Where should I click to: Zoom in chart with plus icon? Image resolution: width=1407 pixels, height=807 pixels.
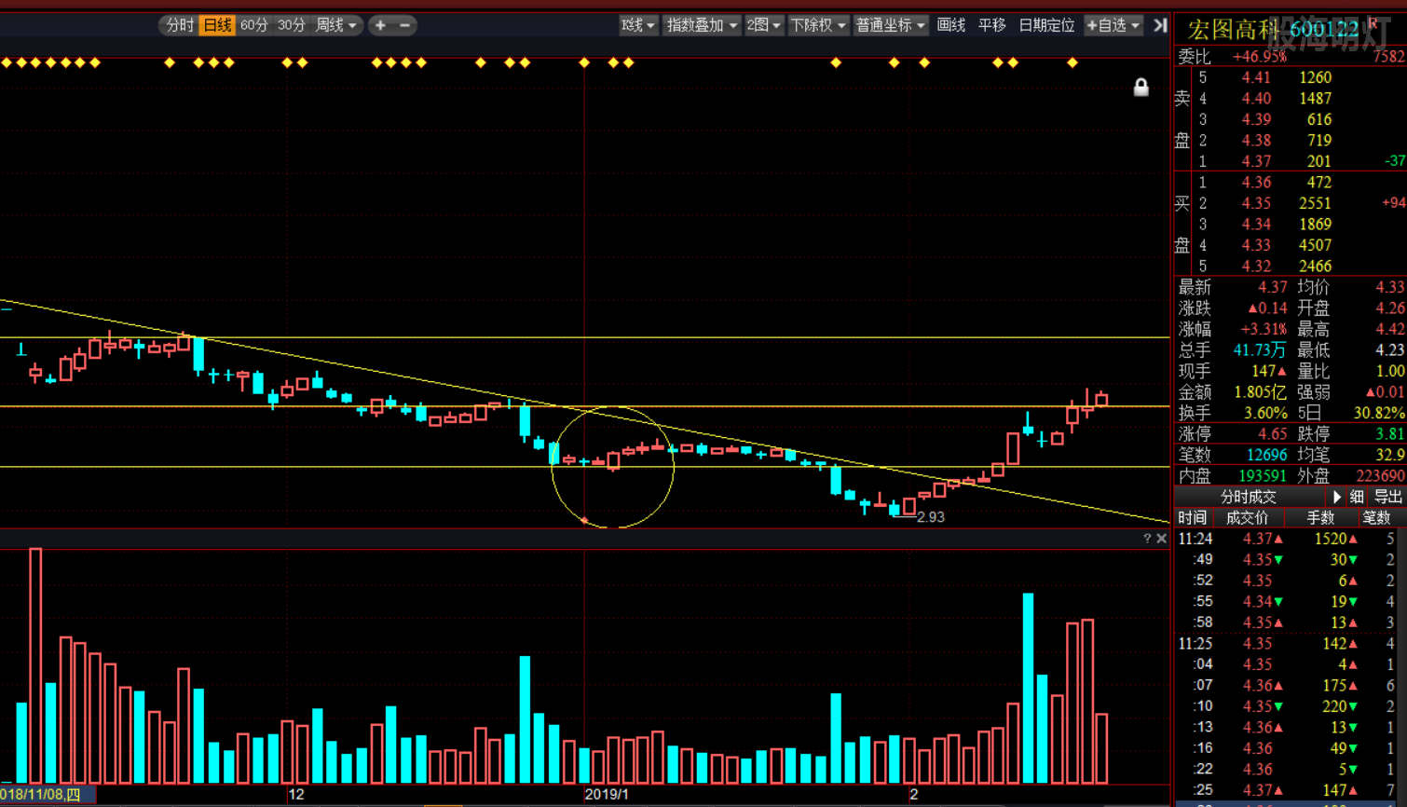[x=380, y=25]
